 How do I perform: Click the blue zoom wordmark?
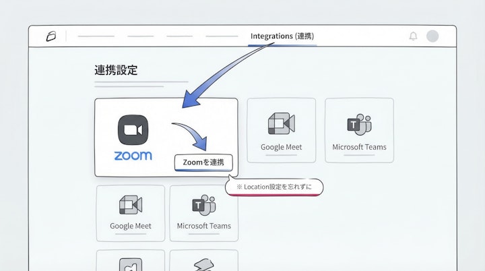(133, 156)
